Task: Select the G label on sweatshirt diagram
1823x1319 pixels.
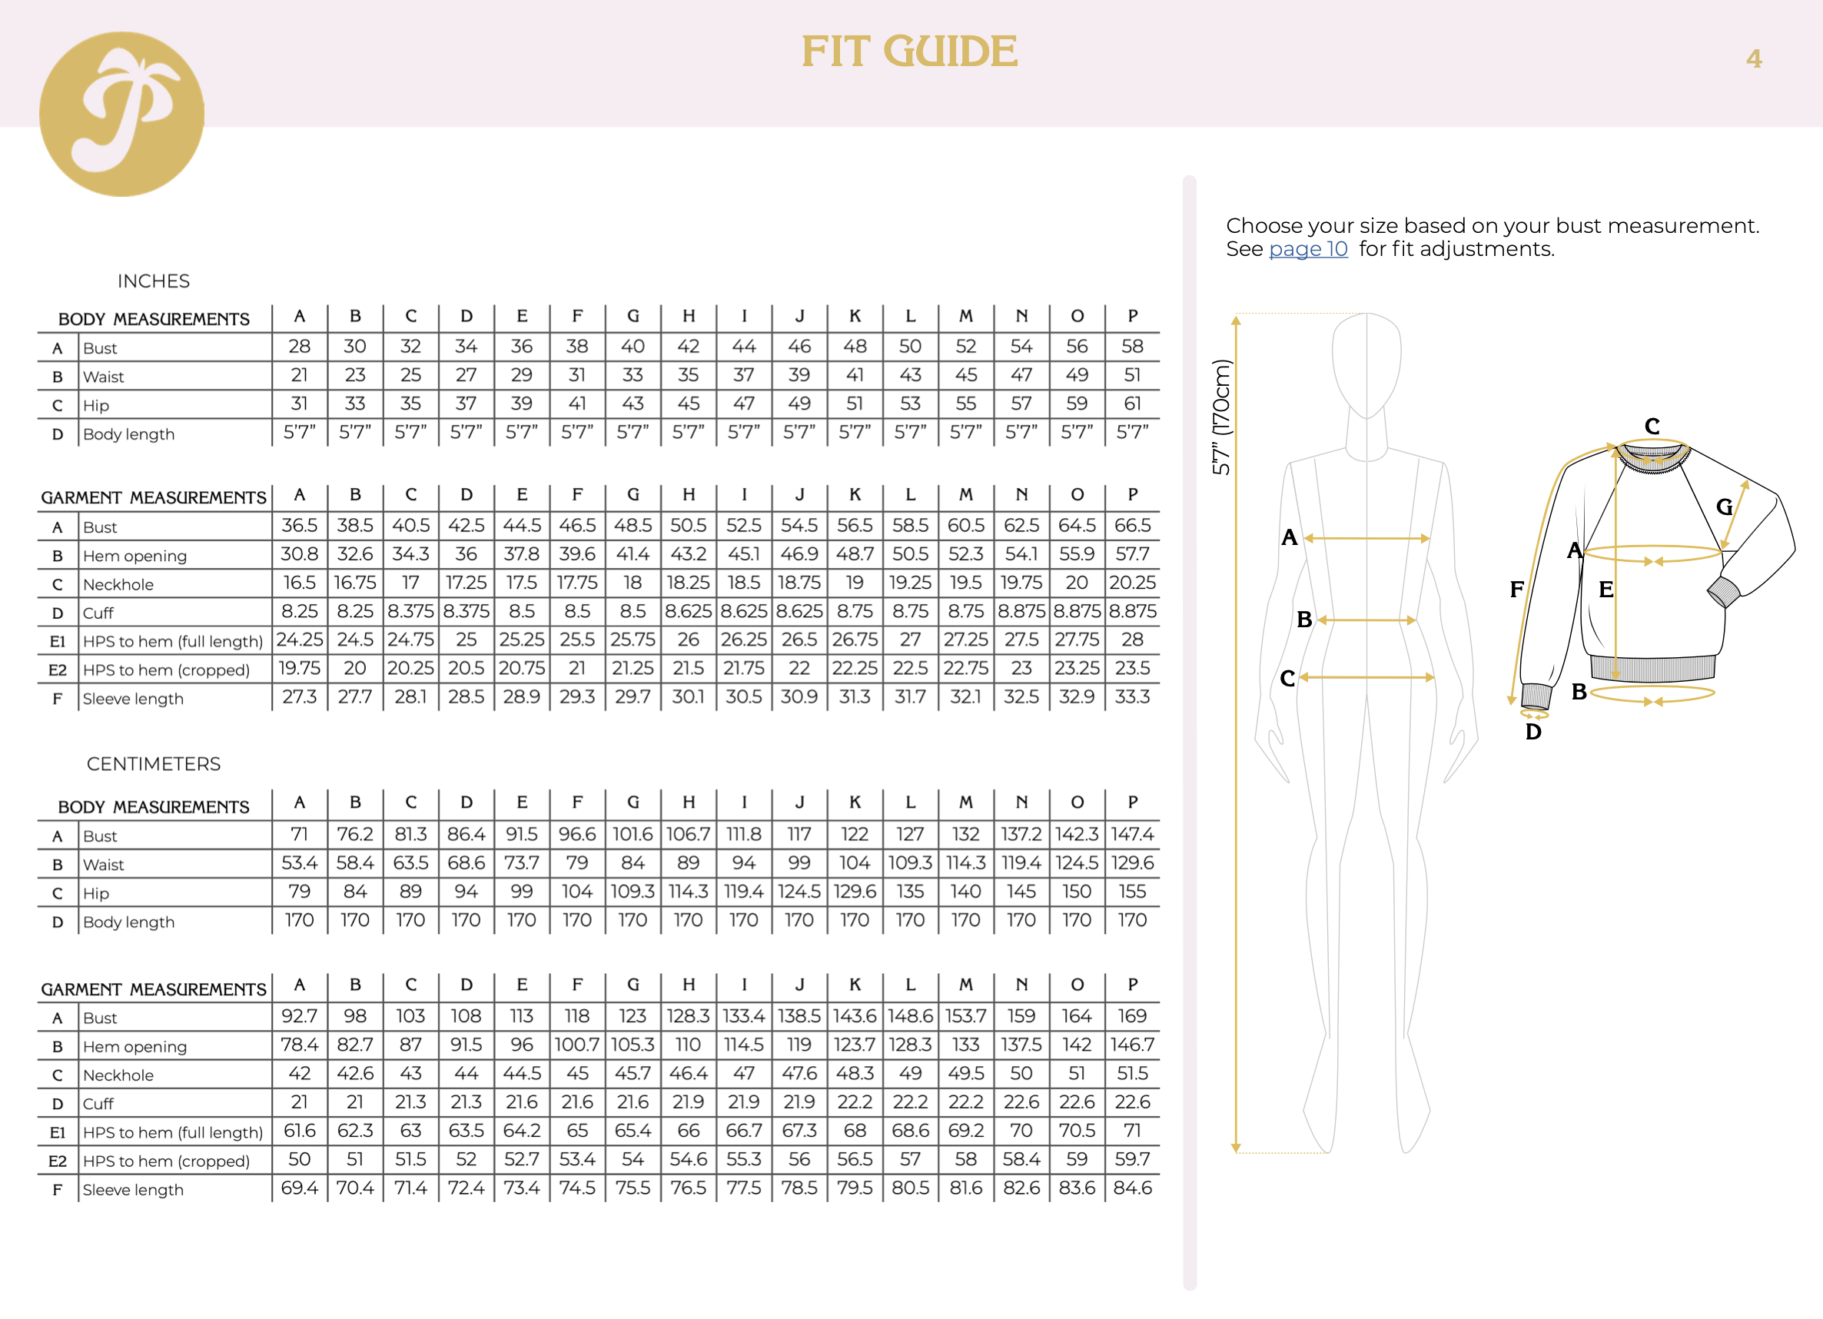Action: (1723, 507)
